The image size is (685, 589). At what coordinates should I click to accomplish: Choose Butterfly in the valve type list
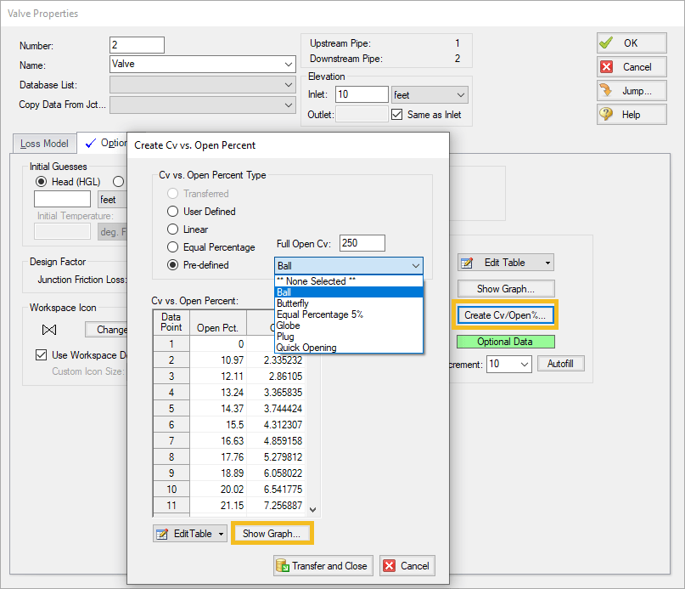(349, 303)
